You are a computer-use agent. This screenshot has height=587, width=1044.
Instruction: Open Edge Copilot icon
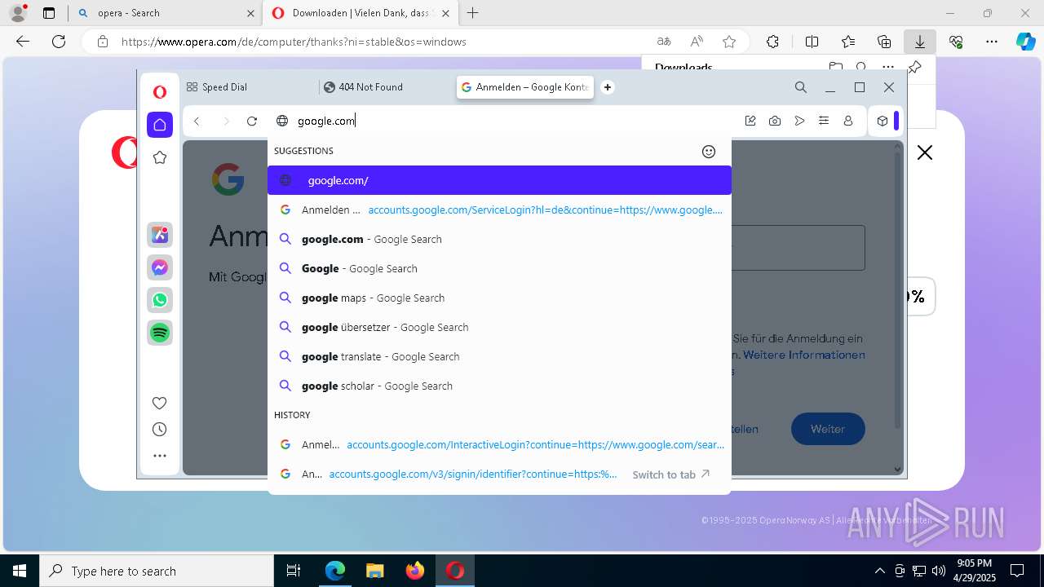pyautogui.click(x=1025, y=42)
